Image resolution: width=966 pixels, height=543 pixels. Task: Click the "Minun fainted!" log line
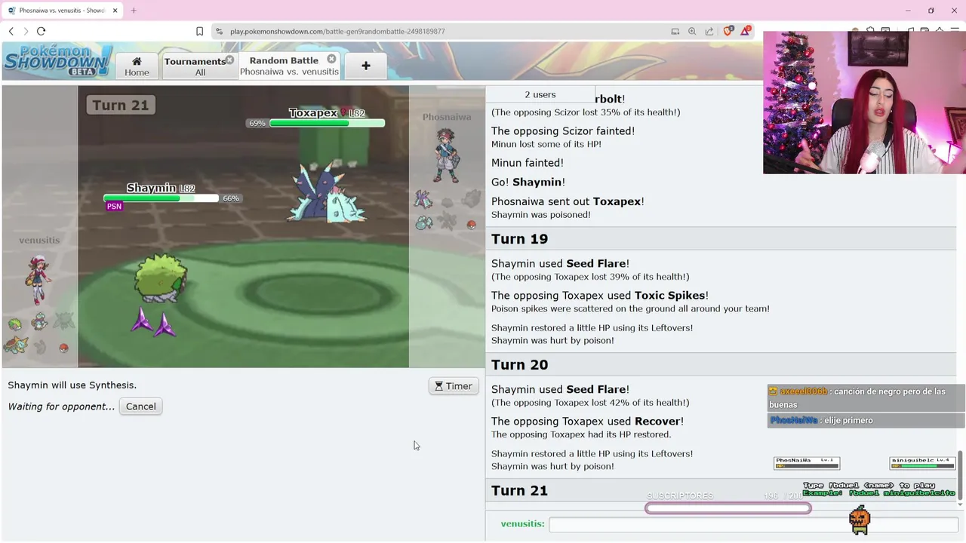point(528,163)
